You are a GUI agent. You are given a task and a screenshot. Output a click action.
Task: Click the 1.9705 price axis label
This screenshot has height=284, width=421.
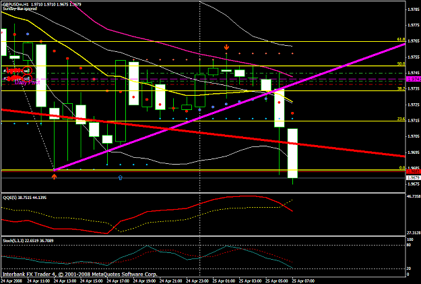[414, 136]
